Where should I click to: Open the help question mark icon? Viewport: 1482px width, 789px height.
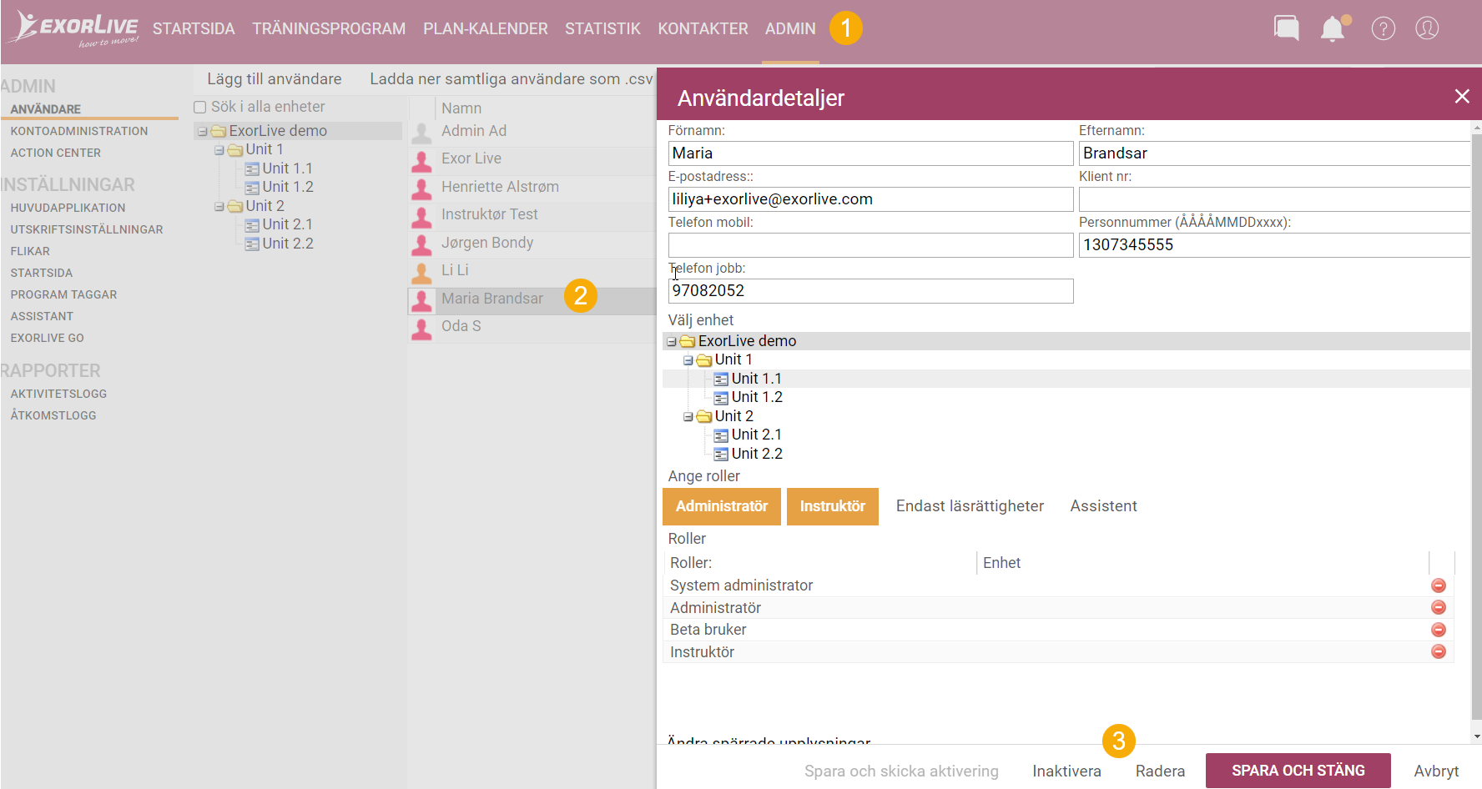pos(1383,28)
